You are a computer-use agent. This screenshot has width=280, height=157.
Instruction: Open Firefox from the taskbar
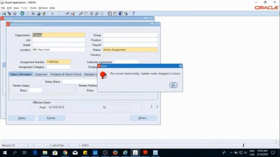[115, 153]
